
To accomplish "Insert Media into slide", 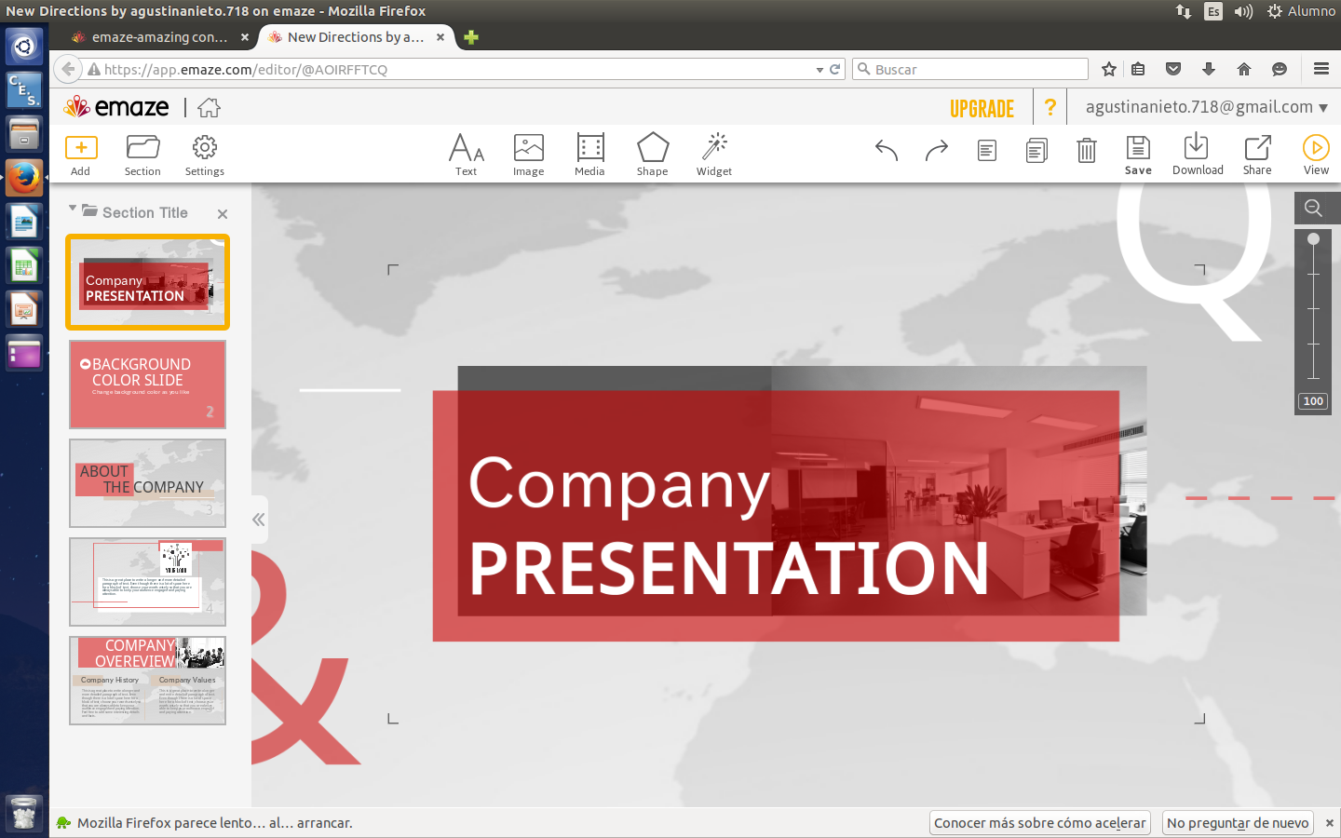I will point(589,155).
